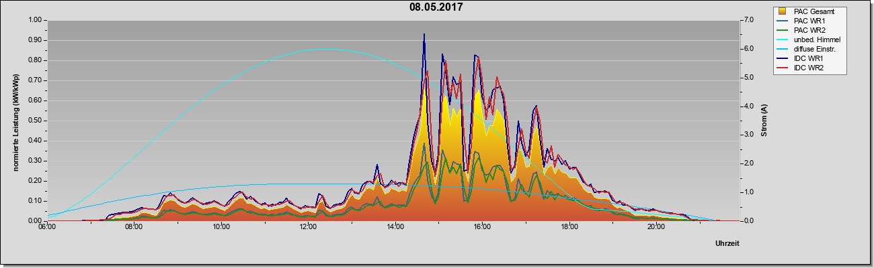Click the 1.00 value on left axis

pos(35,20)
